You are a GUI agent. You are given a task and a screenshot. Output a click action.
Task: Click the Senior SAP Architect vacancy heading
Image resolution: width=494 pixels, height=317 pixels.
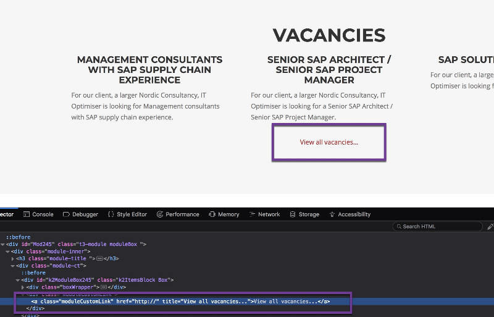click(329, 70)
